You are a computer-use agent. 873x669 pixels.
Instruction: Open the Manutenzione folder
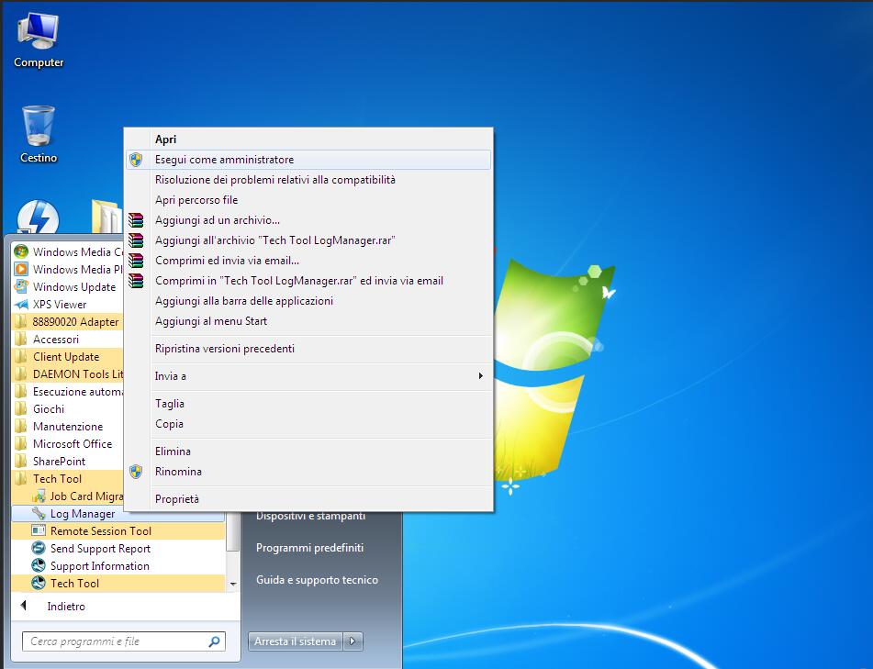click(x=68, y=427)
